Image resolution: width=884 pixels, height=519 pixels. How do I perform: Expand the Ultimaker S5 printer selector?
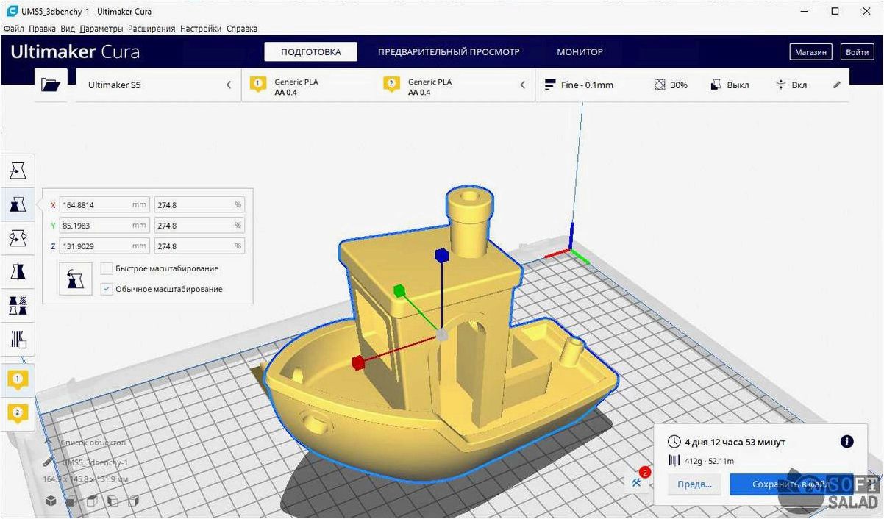point(159,85)
